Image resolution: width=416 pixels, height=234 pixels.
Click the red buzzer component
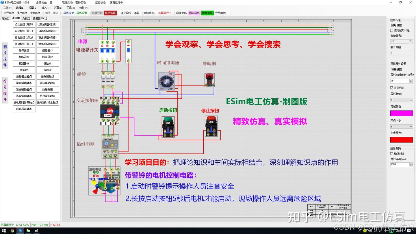(x=210, y=80)
